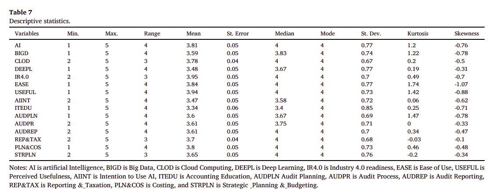Click the REP&TAX variable name
The height and width of the screenshot is (196, 493).
[x=26, y=140]
